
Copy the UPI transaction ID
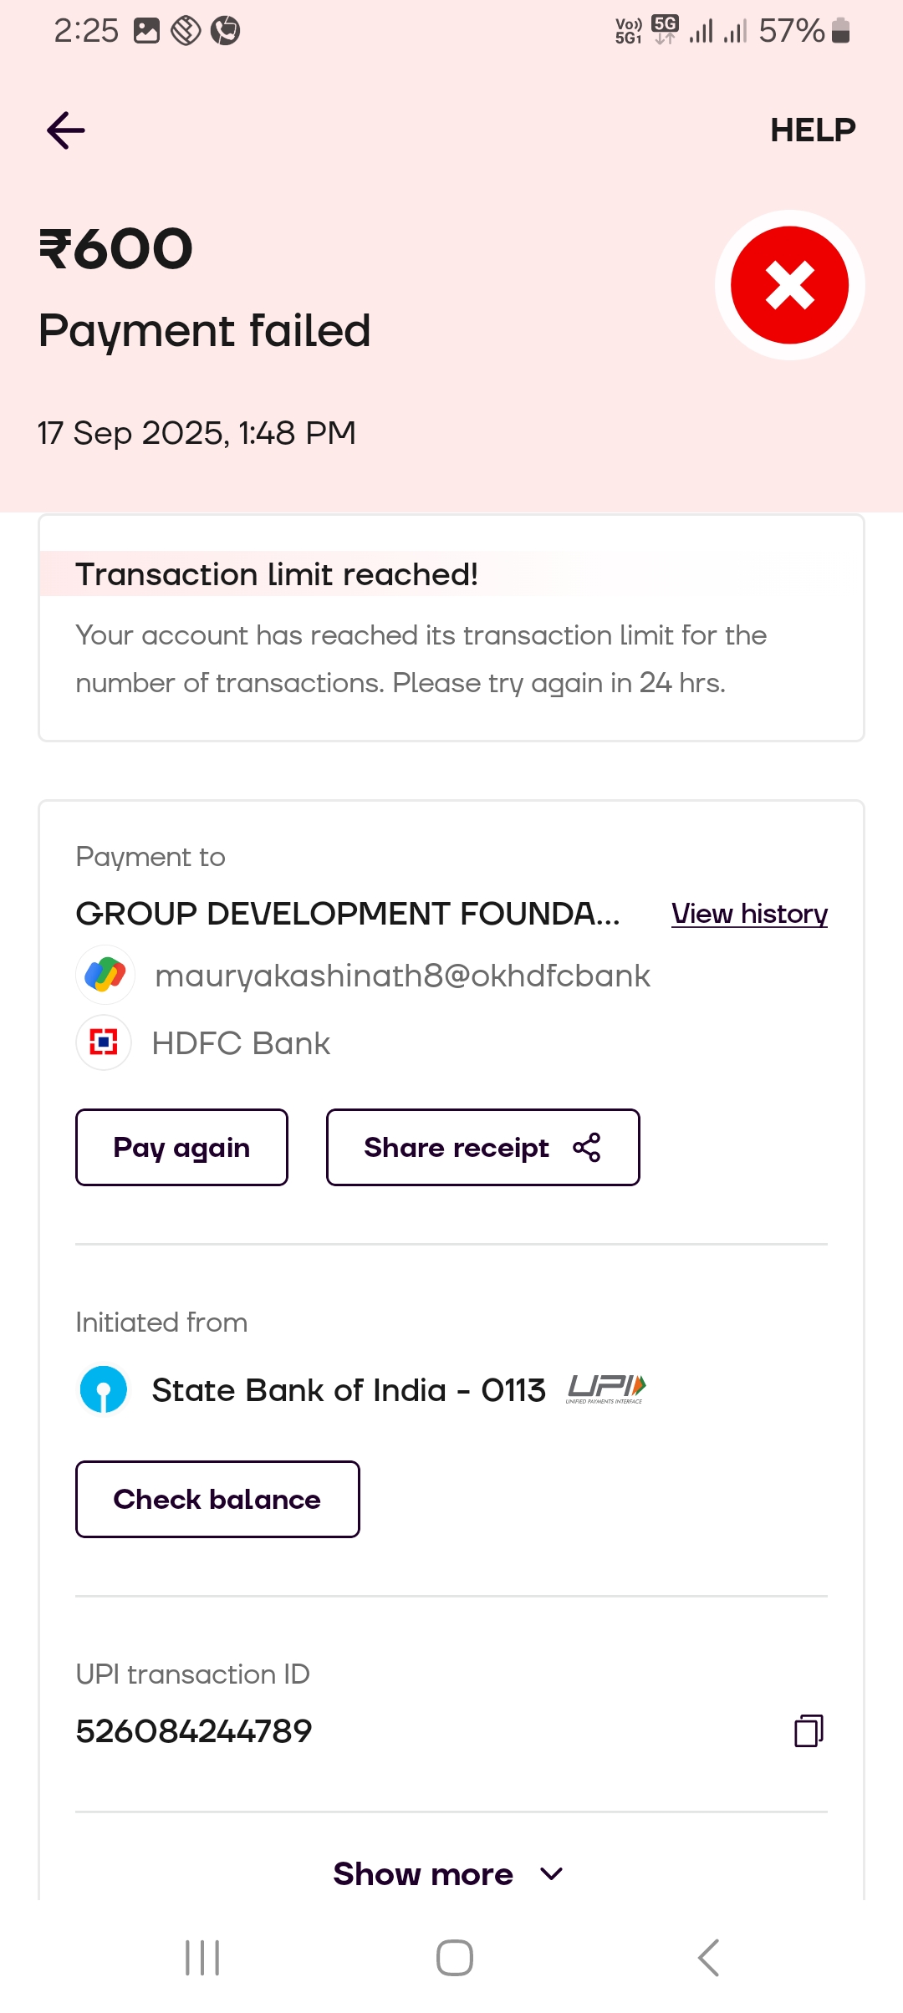pos(809,1730)
